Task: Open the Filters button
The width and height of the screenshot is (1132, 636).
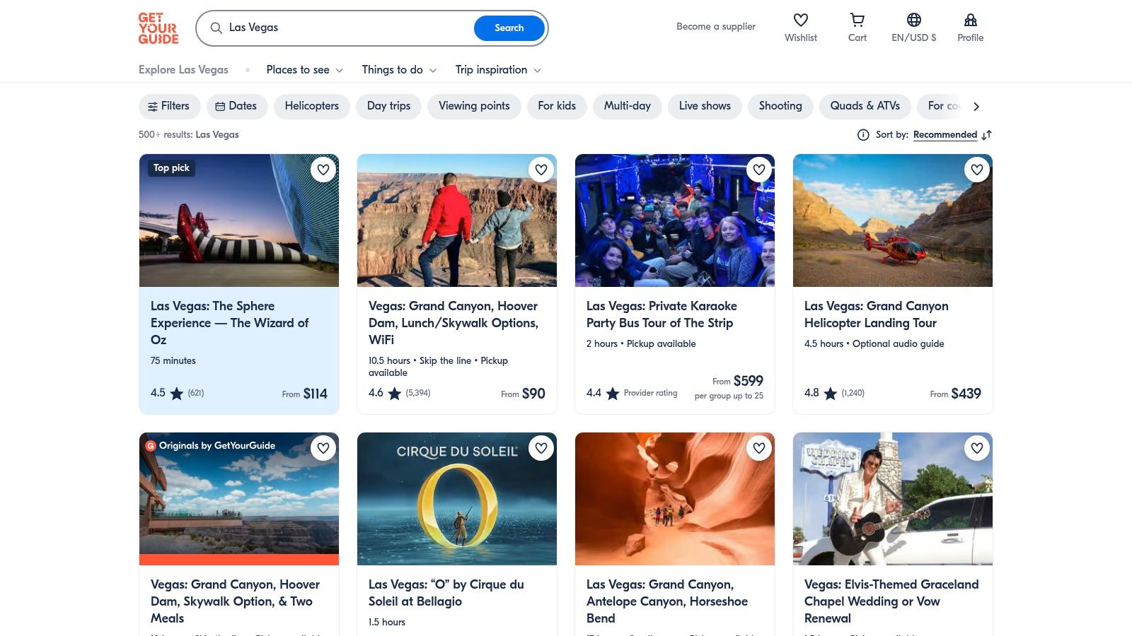Action: point(168,106)
